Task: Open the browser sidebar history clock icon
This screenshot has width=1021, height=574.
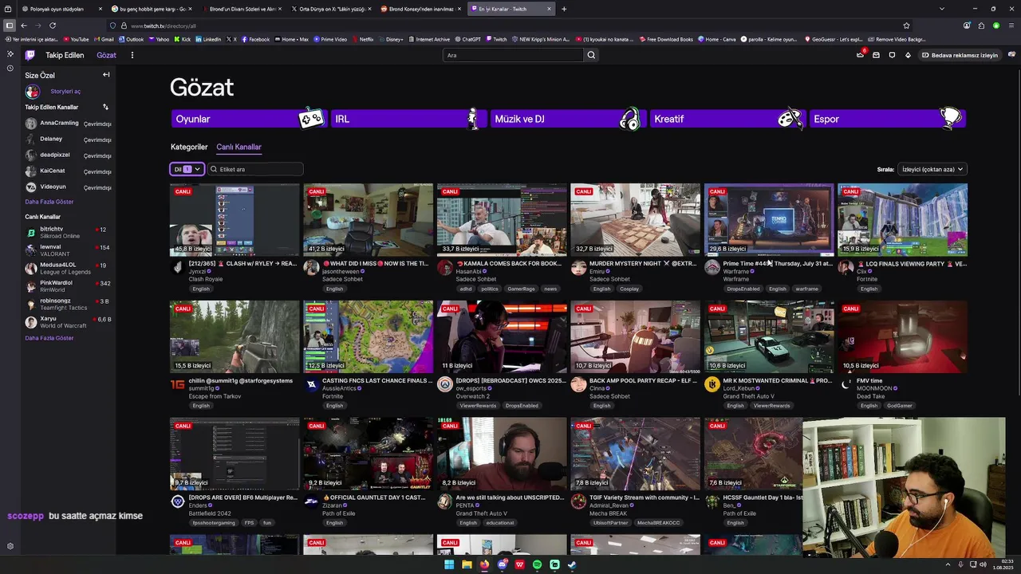Action: click(x=10, y=68)
